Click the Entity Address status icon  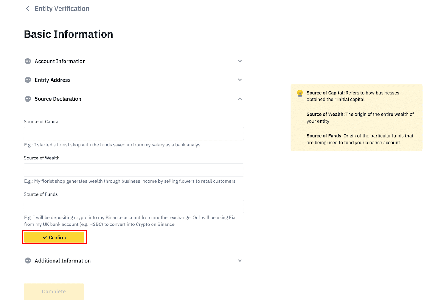(28, 80)
